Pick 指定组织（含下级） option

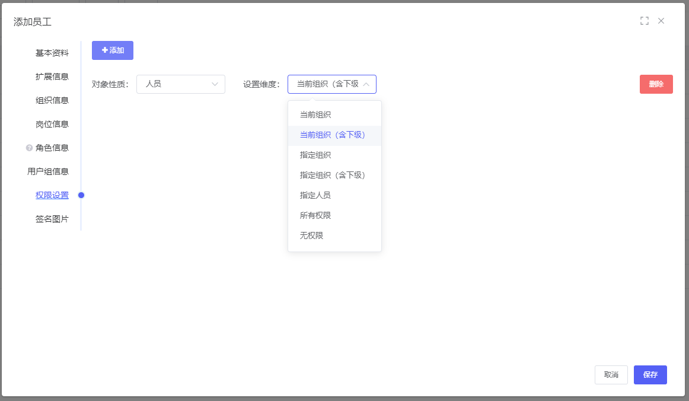click(x=333, y=176)
